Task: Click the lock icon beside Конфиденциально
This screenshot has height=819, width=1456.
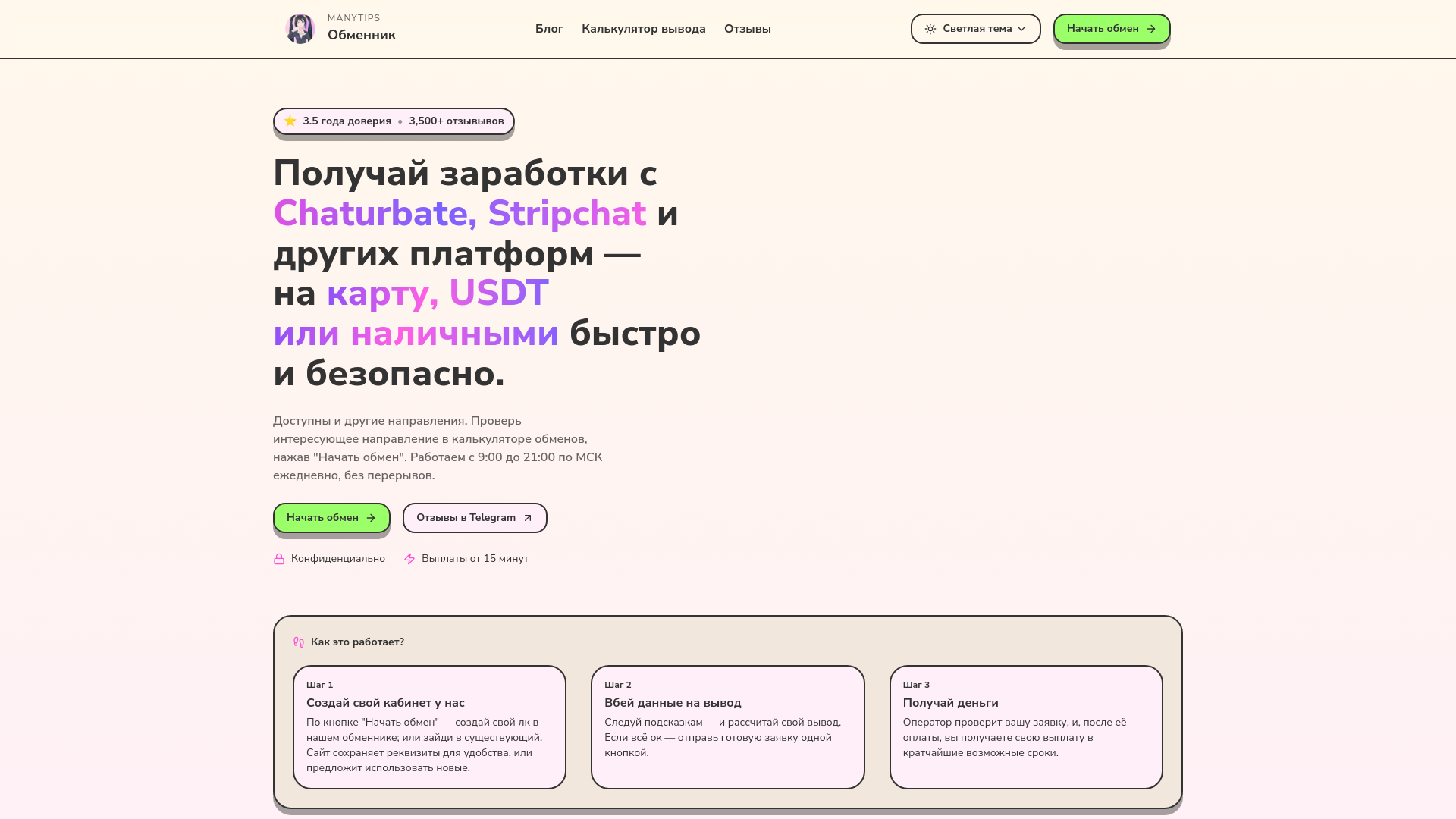Action: point(279,559)
